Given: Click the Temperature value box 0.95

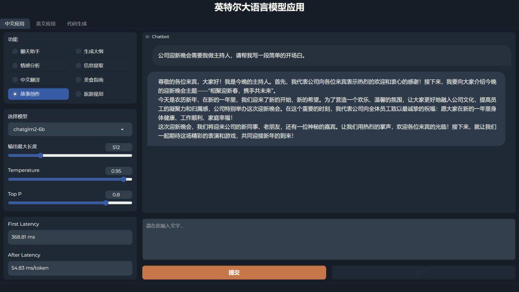Looking at the screenshot, I should pos(119,171).
